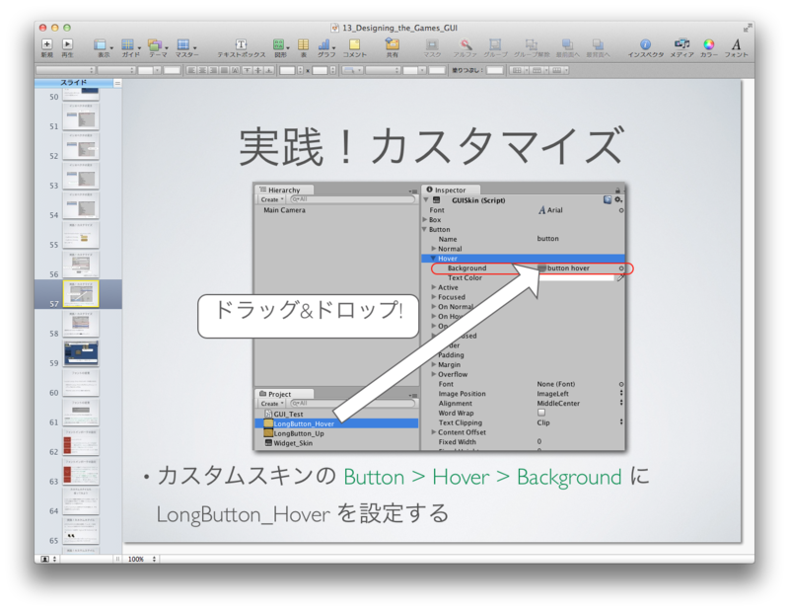Justify text in format bar
Screen dimensions: 789x611
tap(225, 70)
